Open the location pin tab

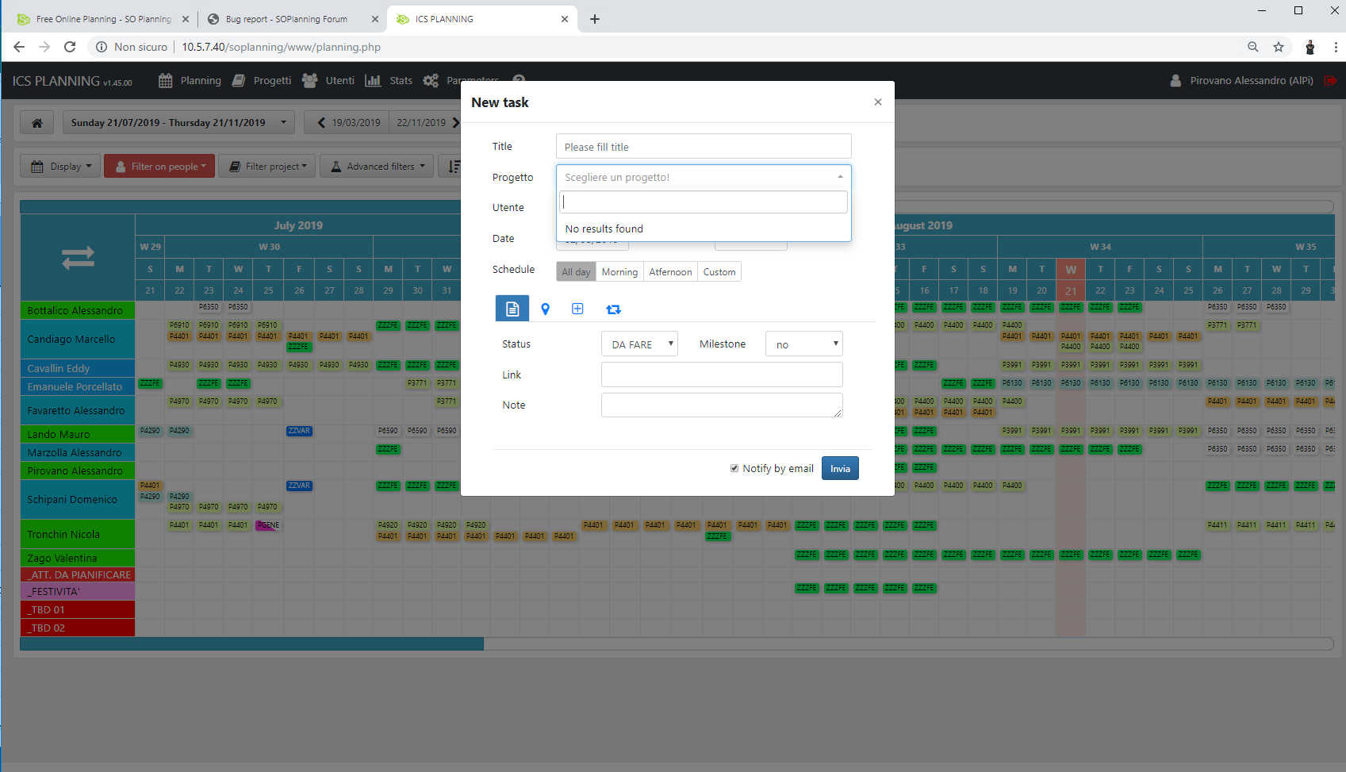tap(545, 309)
